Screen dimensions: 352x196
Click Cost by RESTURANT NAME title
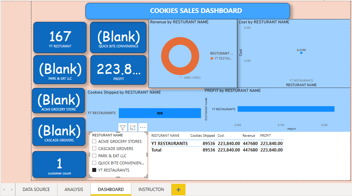coord(264,22)
